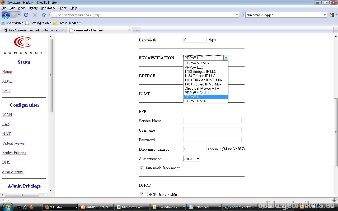Viewport: 338px width, 211px height.
Task: Open the Authentication Auto dropdown
Action: (191, 159)
